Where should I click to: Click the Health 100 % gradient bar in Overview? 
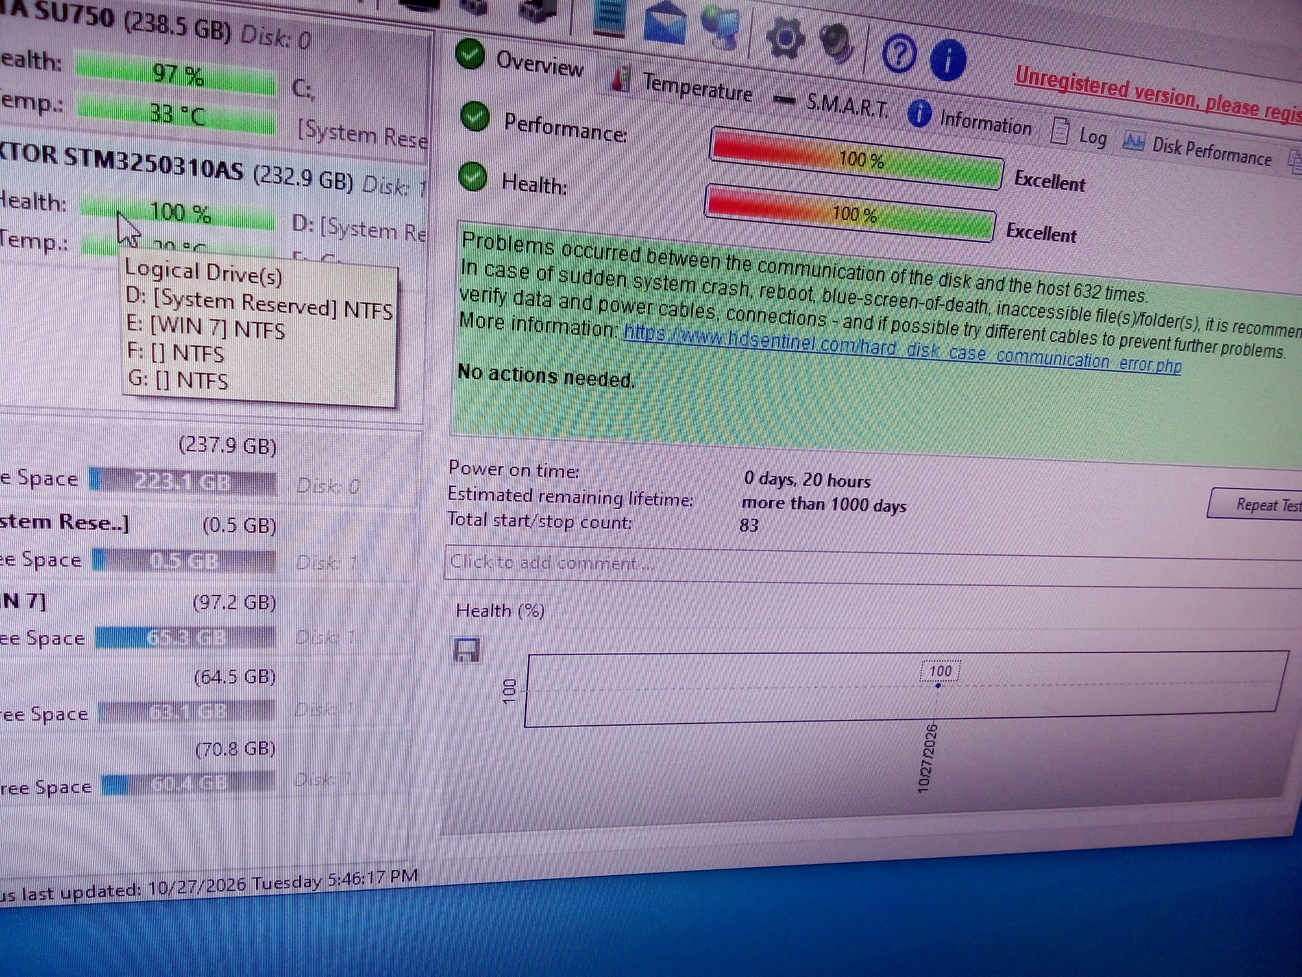click(849, 213)
